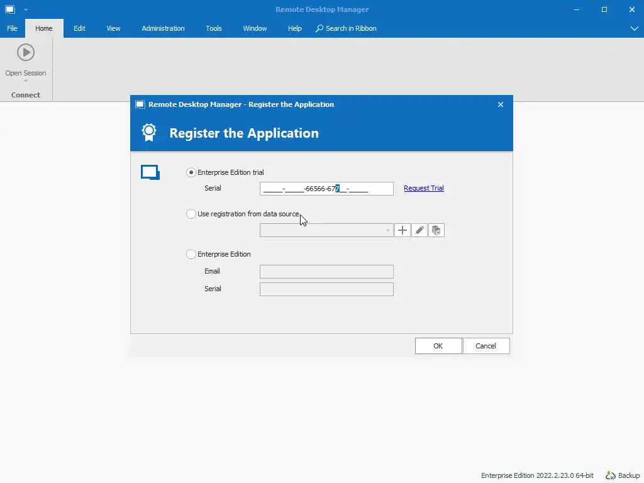Minimize the Remote Desktop Manager window
The height and width of the screenshot is (483, 644).
pos(577,9)
